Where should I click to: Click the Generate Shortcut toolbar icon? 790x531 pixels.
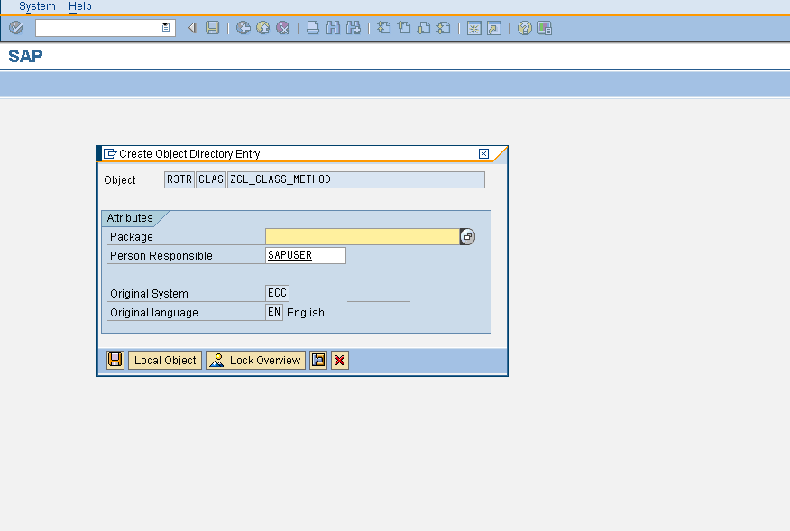pos(492,28)
